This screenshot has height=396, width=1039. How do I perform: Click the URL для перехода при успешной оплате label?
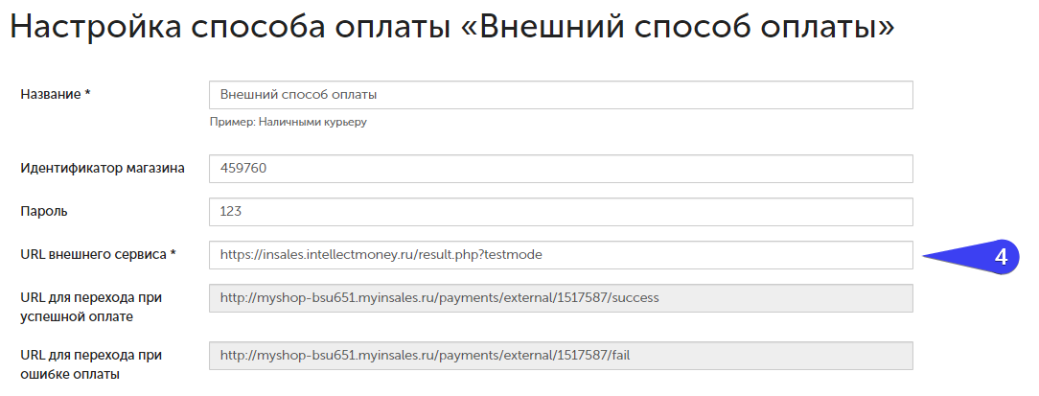91,307
